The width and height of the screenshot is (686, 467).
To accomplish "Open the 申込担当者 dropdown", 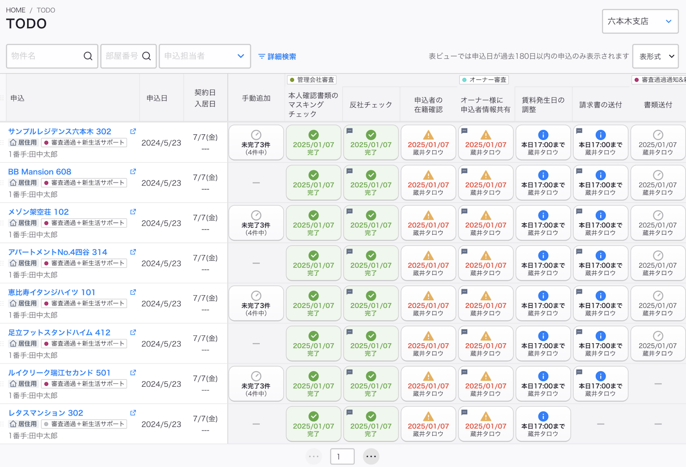I will 205,56.
